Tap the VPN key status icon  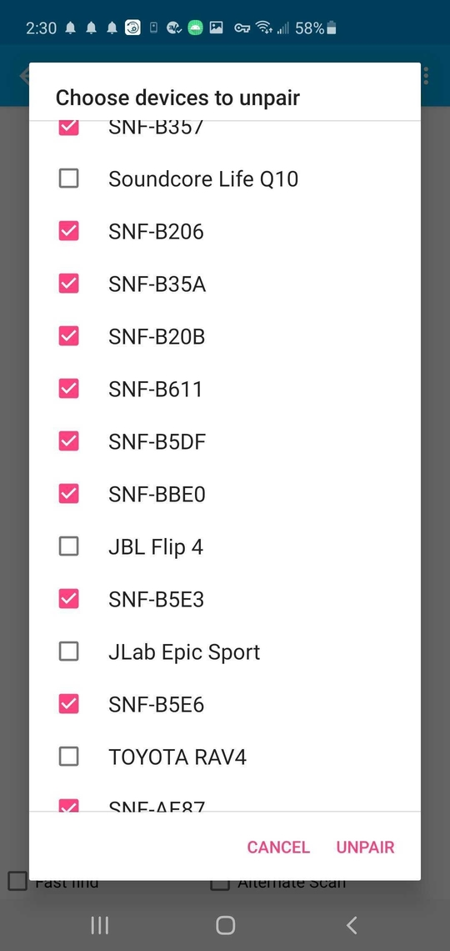242,28
